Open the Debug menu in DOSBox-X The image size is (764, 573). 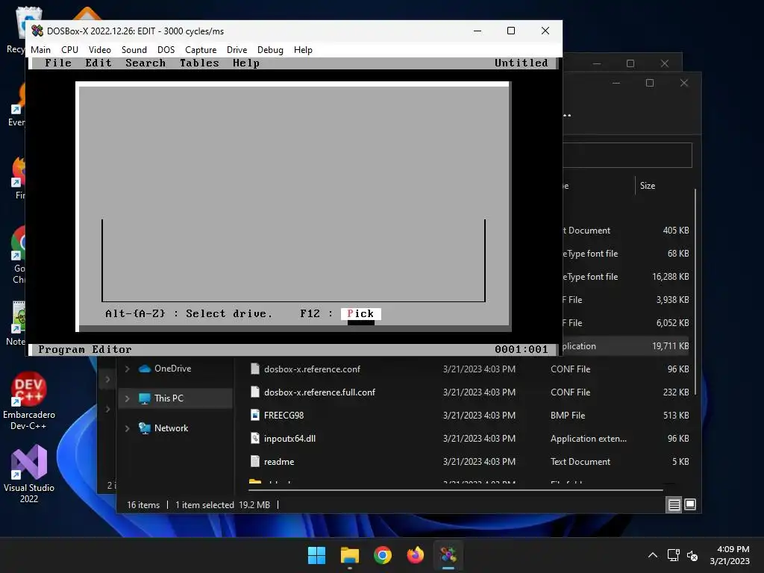(x=270, y=50)
